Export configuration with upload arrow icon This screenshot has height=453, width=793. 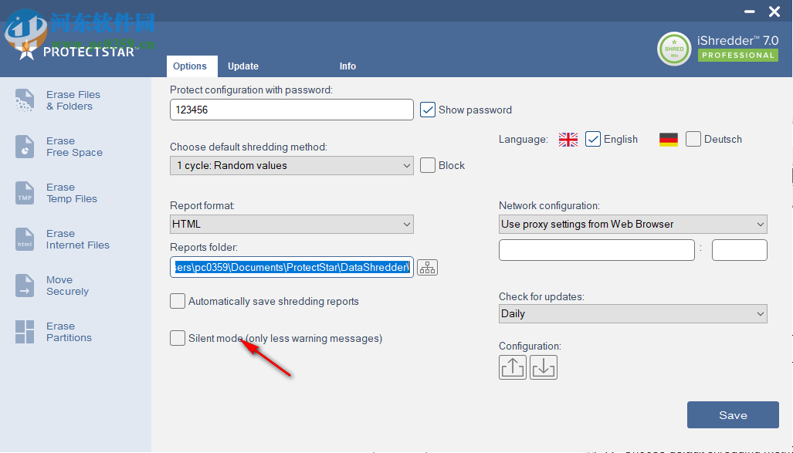click(x=512, y=367)
